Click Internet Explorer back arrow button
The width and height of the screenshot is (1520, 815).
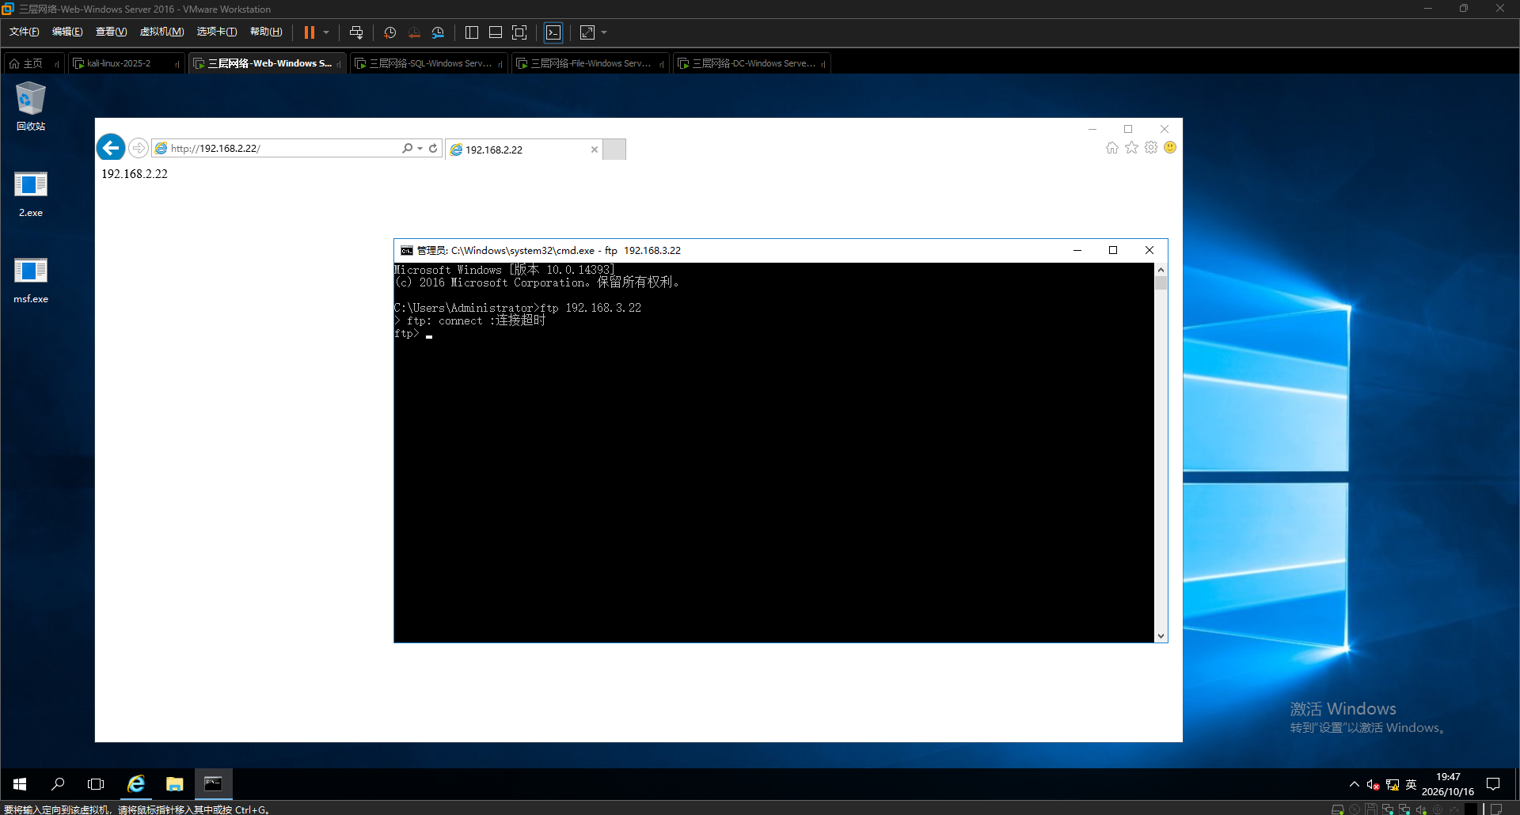(111, 147)
